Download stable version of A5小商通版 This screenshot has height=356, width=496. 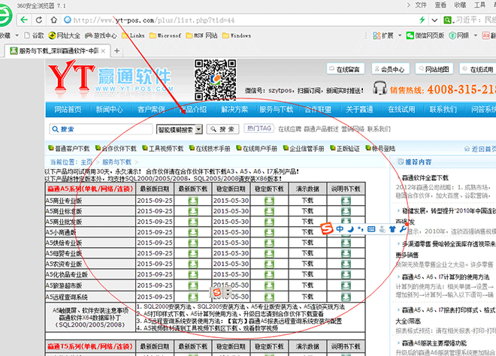click(x=269, y=232)
